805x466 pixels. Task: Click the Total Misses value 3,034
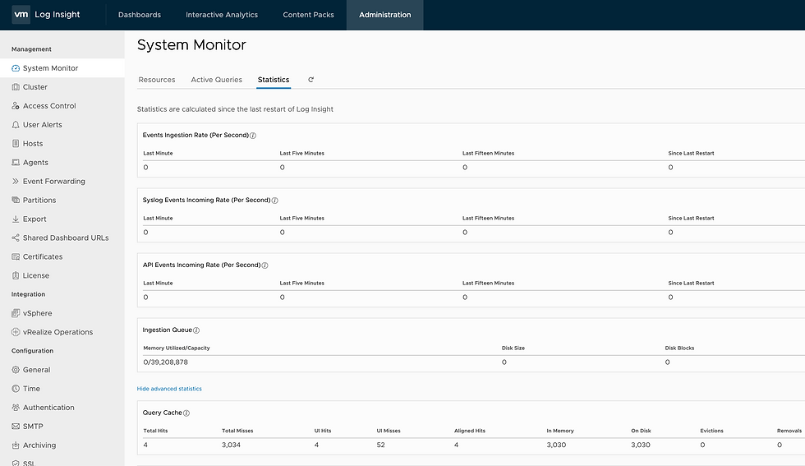[231, 445]
